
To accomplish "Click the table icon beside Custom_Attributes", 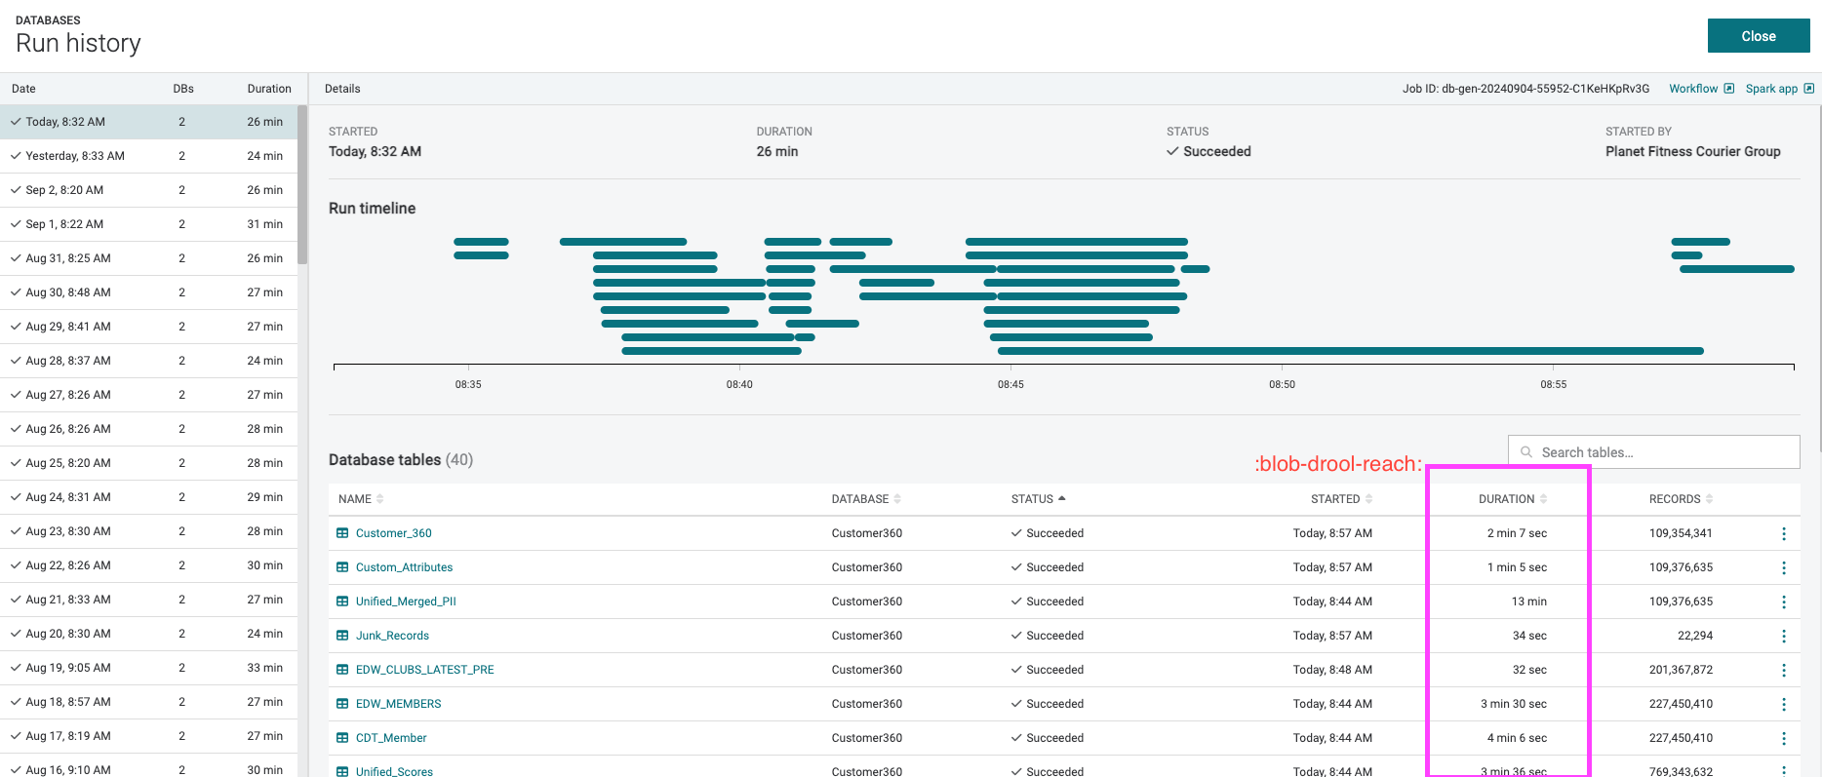I will (x=342, y=567).
